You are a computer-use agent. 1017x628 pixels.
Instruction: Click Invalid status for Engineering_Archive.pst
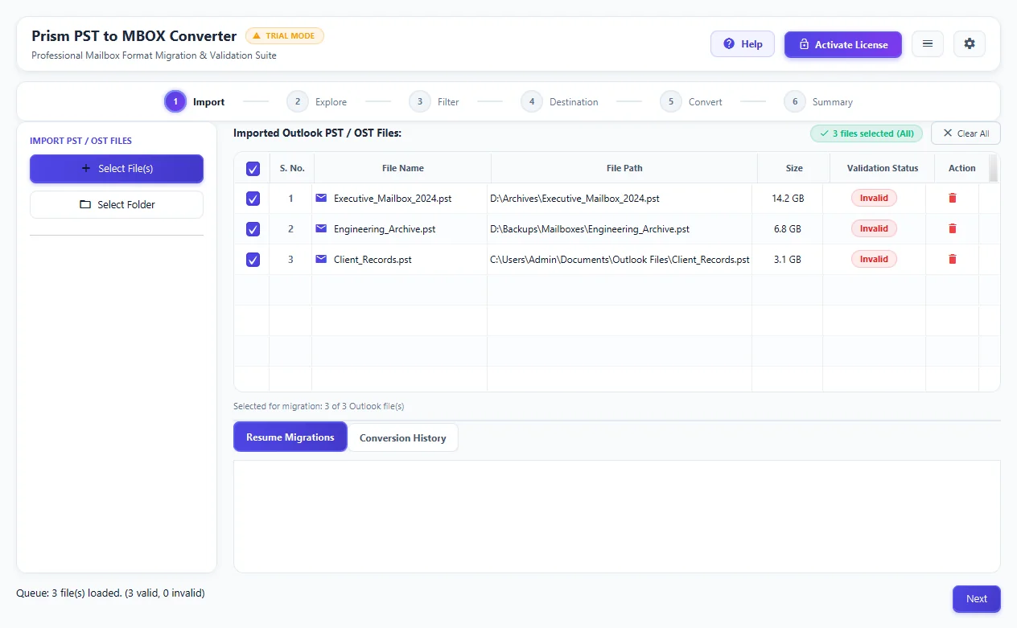tap(874, 228)
